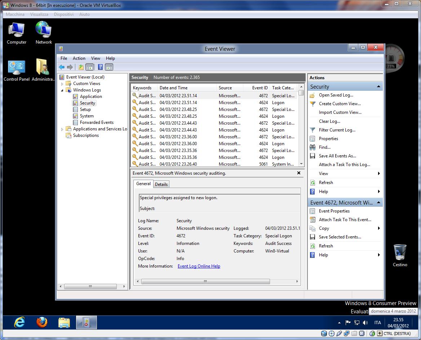Viewport: 421px width, 340px height.
Task: Expand the Custom Views tree node
Action: point(62,84)
